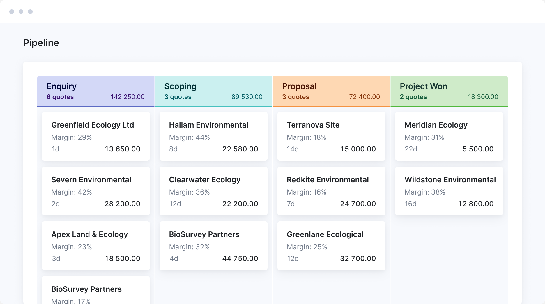The image size is (545, 304).
Task: Select the Greenlane Ecological quote card
Action: tap(331, 246)
